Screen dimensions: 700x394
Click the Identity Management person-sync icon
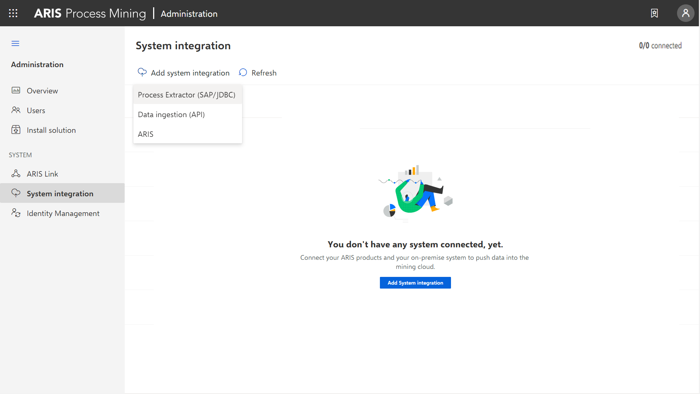(16, 213)
